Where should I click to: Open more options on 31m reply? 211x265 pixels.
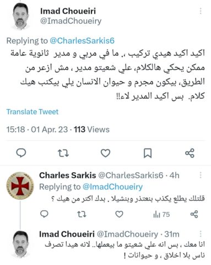point(201,234)
